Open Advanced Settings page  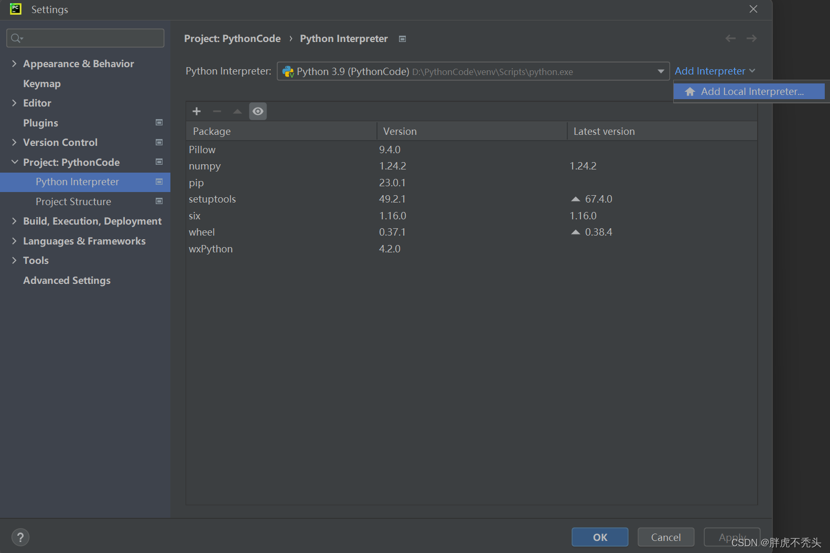click(x=67, y=280)
